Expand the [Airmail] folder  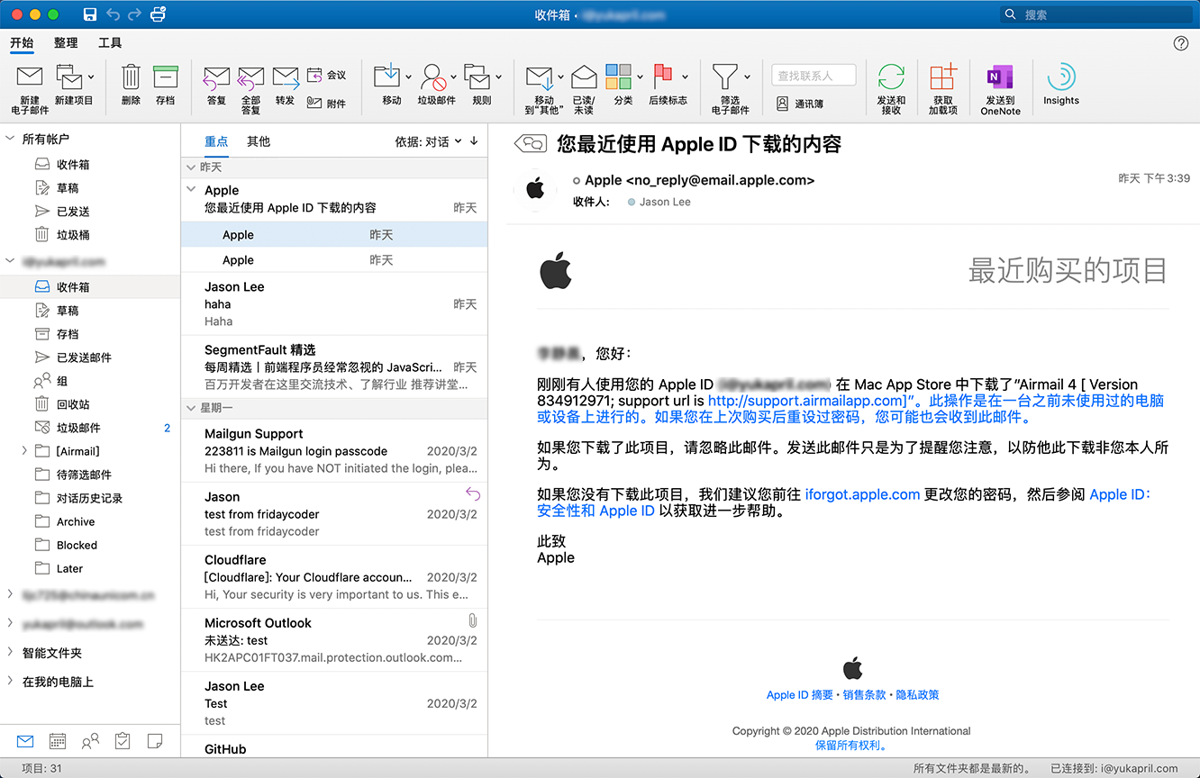coord(24,451)
